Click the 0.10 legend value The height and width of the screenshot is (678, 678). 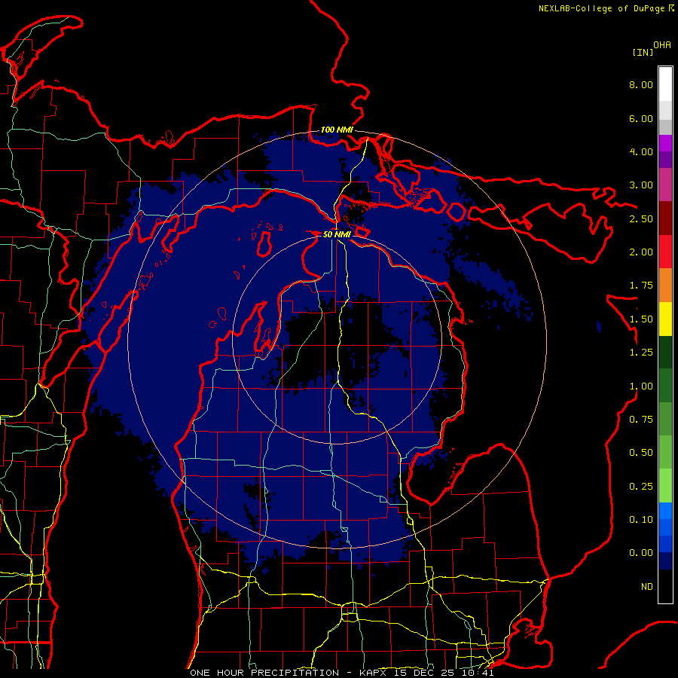(641, 520)
